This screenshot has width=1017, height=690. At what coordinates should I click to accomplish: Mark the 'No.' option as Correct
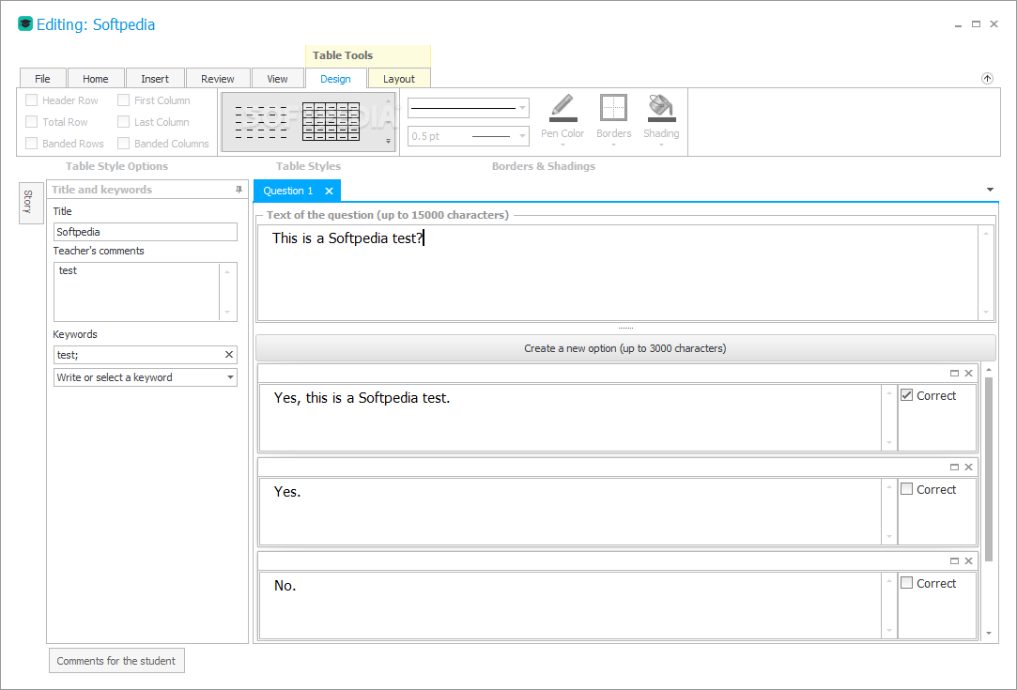point(907,583)
